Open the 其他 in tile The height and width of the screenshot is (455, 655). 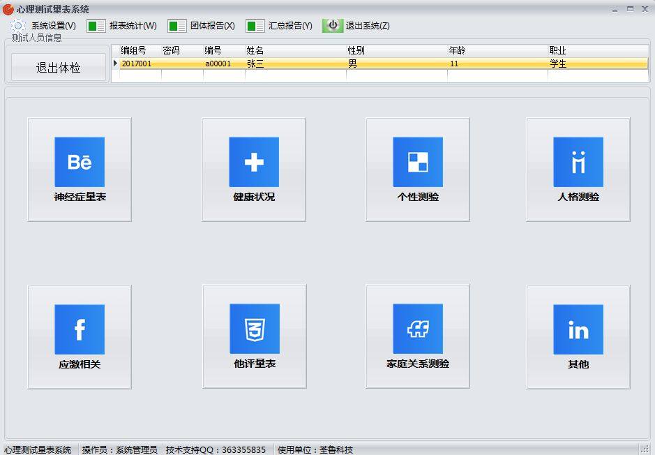(x=578, y=337)
